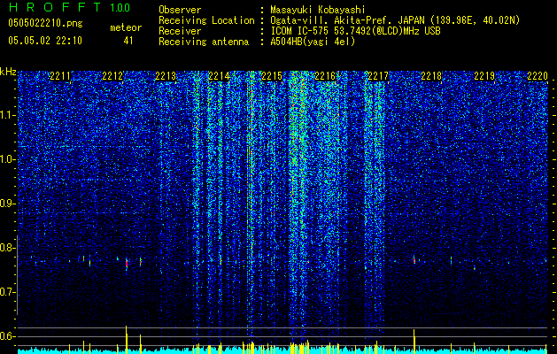Click the filename 0505022210.png
This screenshot has height=354, width=557.
45,23
